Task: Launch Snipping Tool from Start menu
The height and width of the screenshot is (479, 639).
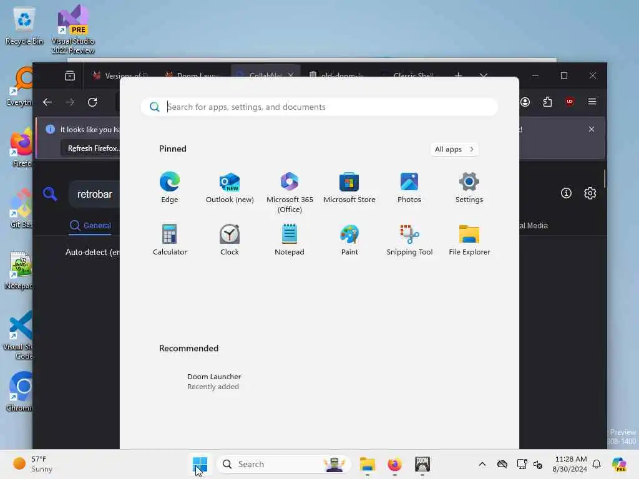Action: coord(409,239)
